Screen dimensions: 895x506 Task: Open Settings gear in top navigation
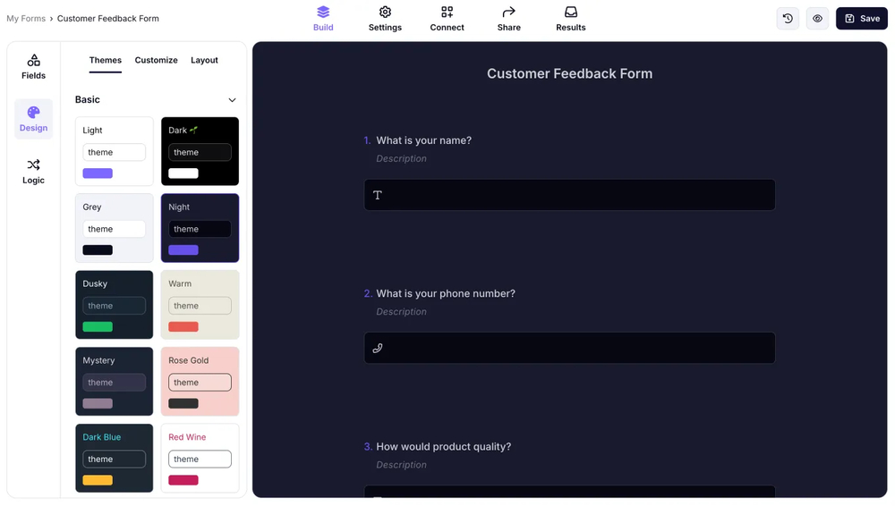tap(385, 13)
